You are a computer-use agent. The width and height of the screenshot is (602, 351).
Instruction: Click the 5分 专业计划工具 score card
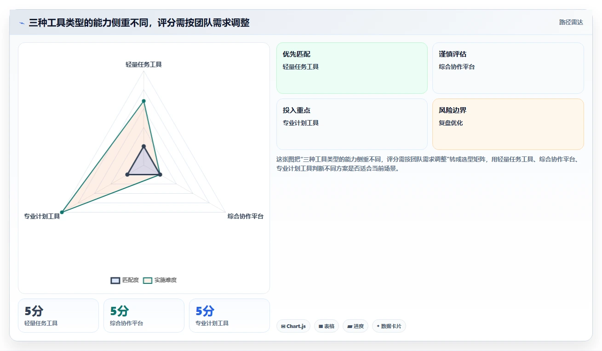[x=229, y=316]
